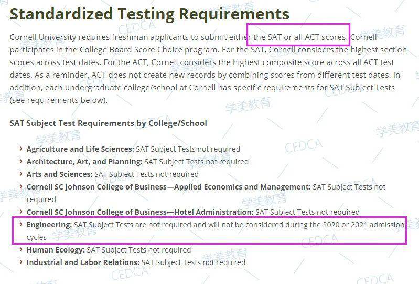This screenshot has height=284, width=419.
Task: Click the bold Engineering label
Action: [x=49, y=225]
